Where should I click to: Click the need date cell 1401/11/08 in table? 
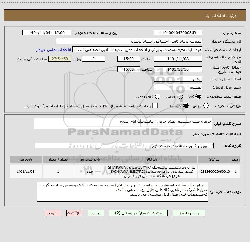(26, 172)
